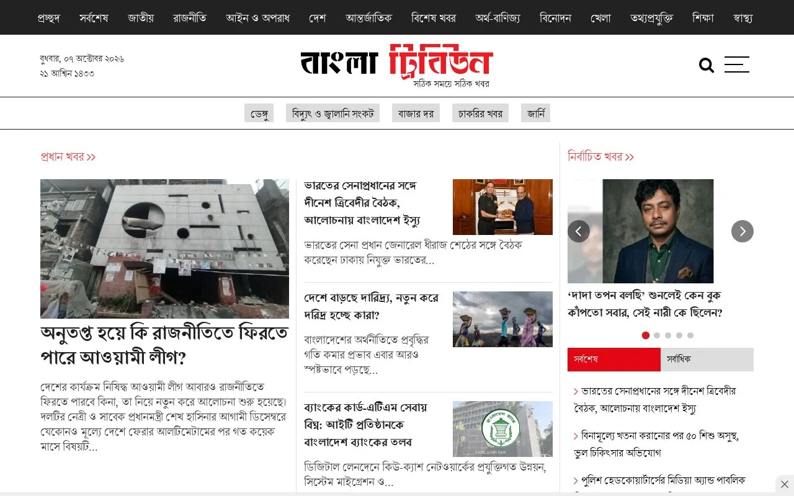This screenshot has height=496, width=794.
Task: Click the চাকরির খবর topic tag
Action: (480, 113)
